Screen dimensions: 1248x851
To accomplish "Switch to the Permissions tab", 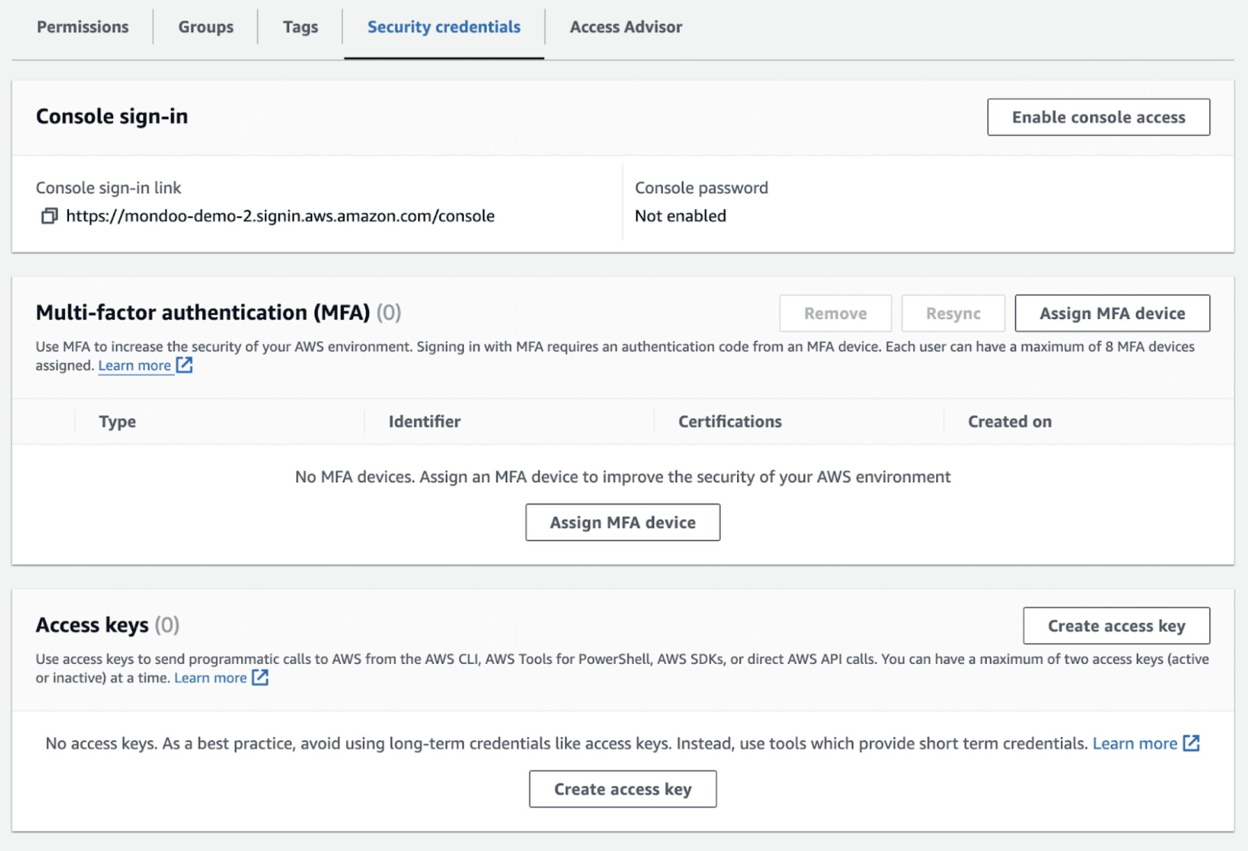I will (x=83, y=27).
